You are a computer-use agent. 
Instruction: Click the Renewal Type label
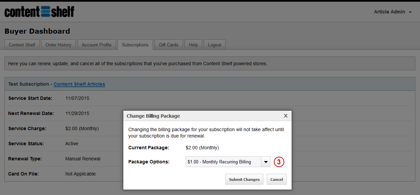point(25,159)
